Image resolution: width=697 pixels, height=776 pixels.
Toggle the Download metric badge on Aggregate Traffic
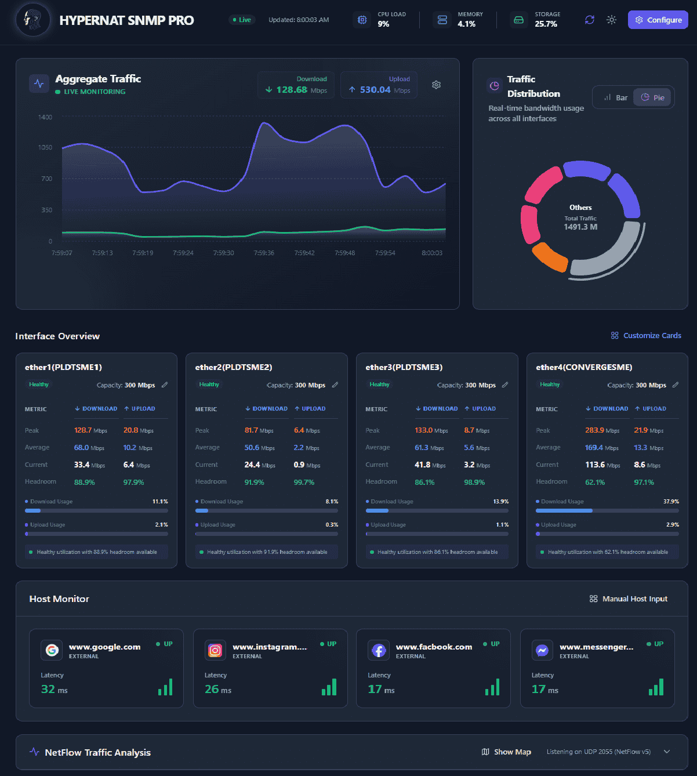pos(296,85)
